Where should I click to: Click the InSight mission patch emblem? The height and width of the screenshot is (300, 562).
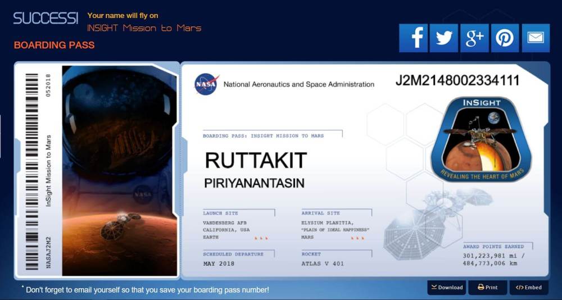481,139
